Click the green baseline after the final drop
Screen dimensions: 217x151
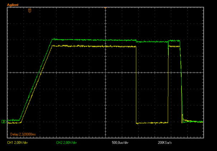[193, 121]
